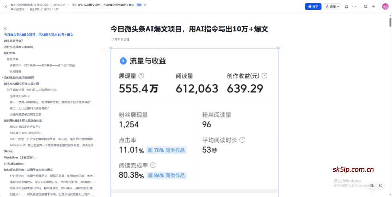Share the document via 分享 button

(x=313, y=7)
